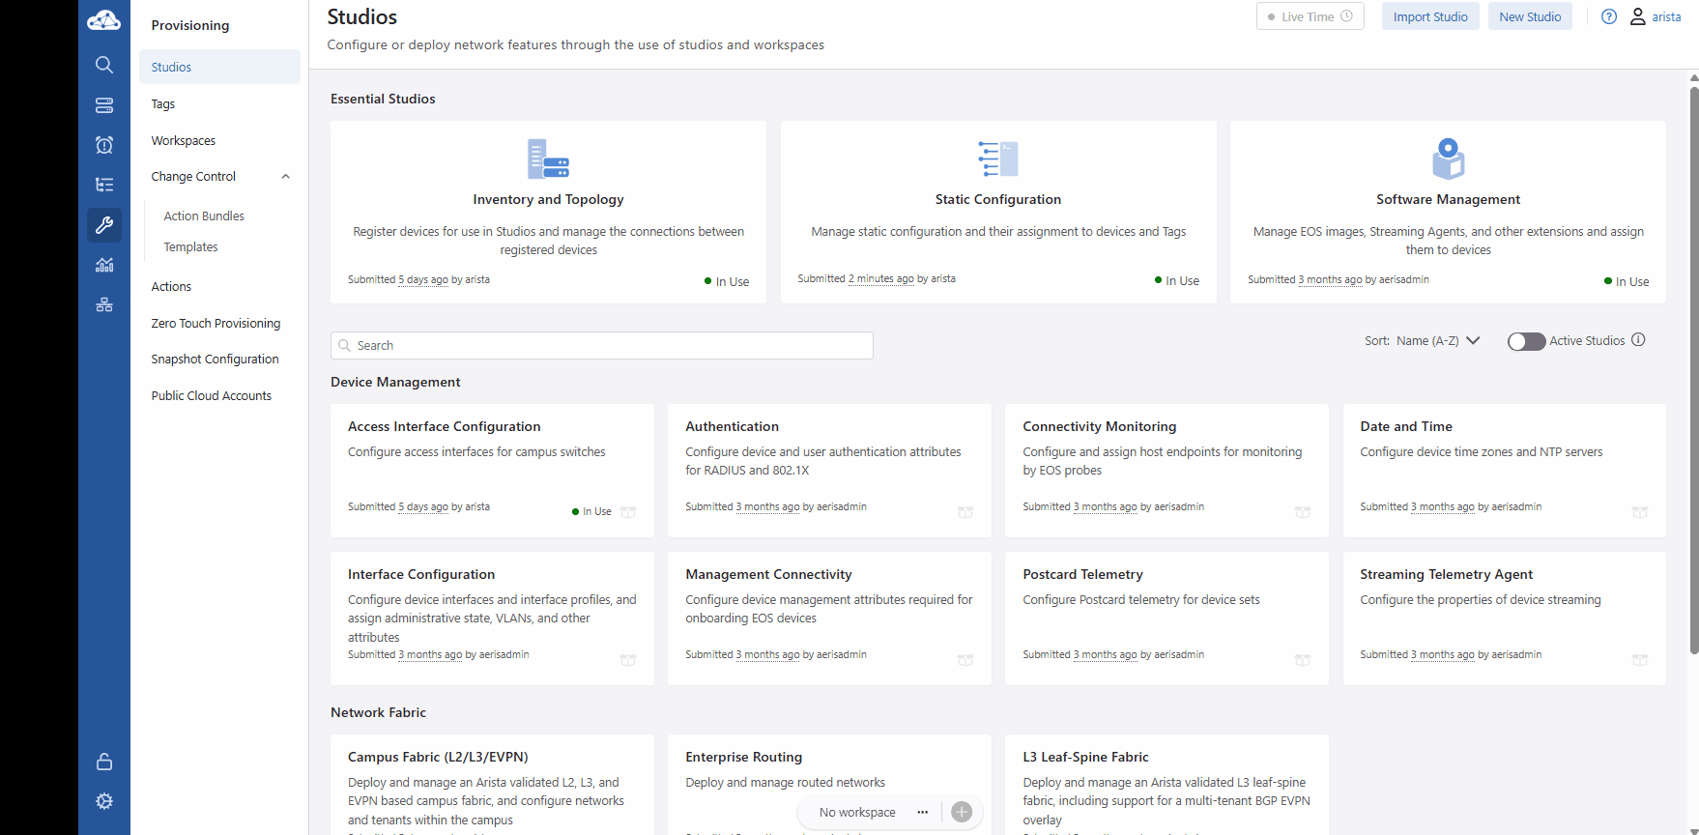Image resolution: width=1699 pixels, height=835 pixels.
Task: Open the settings gear icon
Action: (104, 801)
